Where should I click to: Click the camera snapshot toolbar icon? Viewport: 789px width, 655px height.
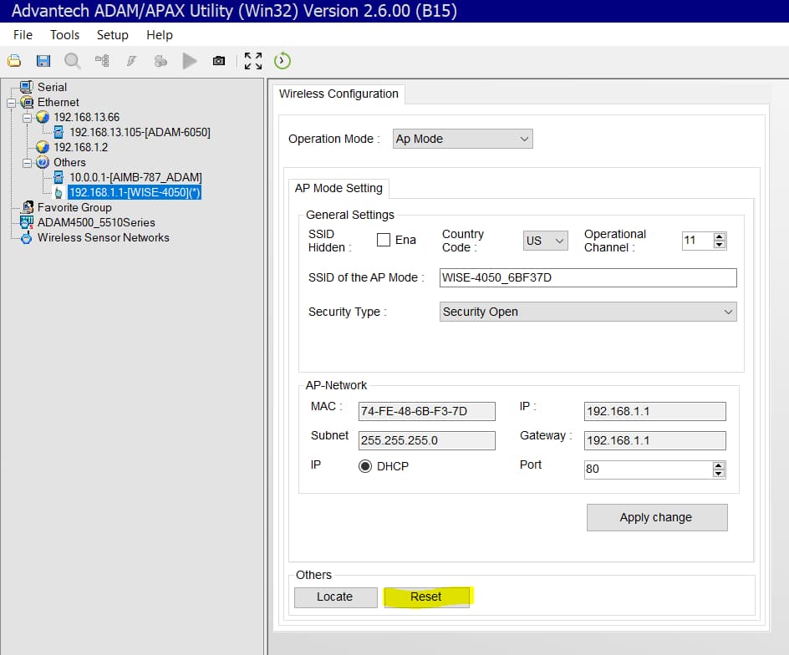click(219, 61)
